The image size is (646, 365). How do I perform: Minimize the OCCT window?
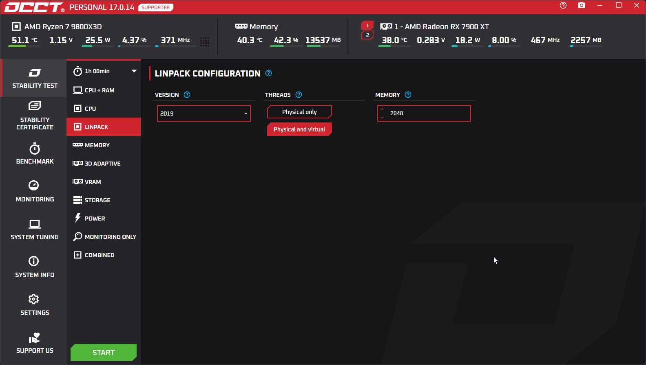600,5
